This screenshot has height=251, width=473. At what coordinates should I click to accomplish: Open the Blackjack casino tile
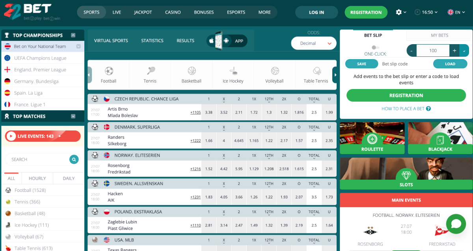440,138
